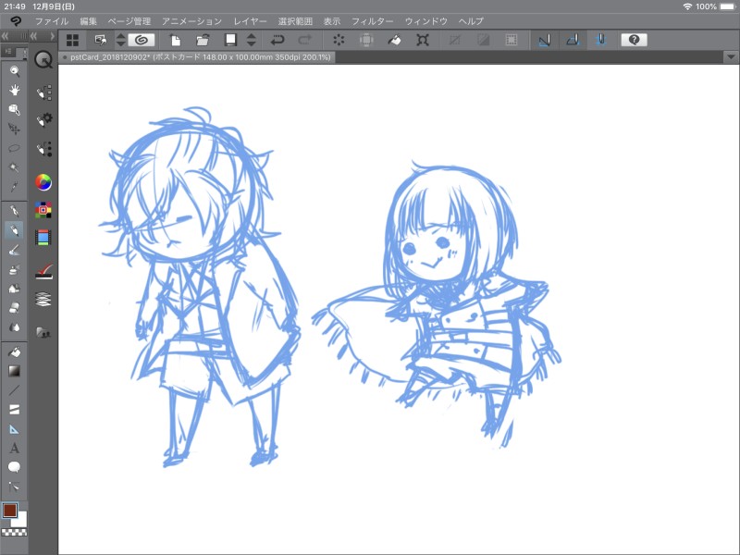This screenshot has height=555, width=740.
Task: Expand the save options arrows
Action: click(252, 40)
